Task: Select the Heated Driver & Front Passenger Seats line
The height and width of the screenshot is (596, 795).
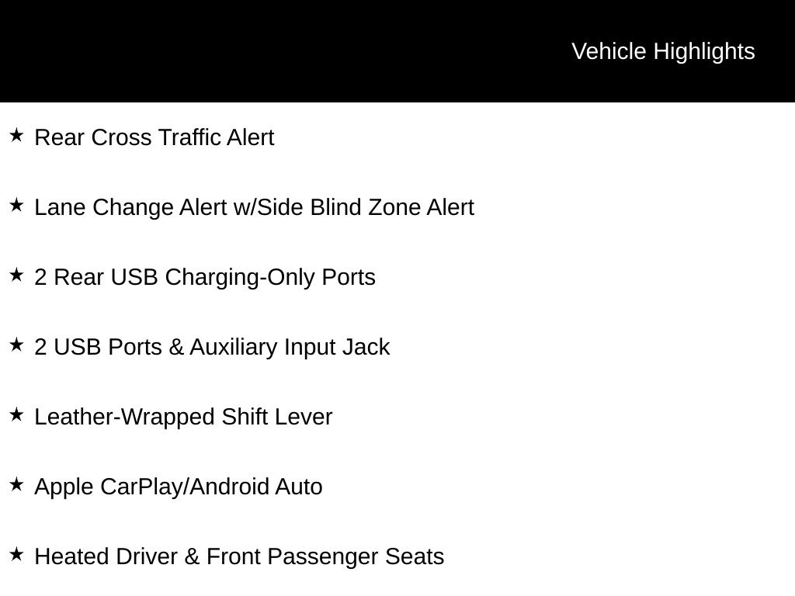Action: click(239, 556)
